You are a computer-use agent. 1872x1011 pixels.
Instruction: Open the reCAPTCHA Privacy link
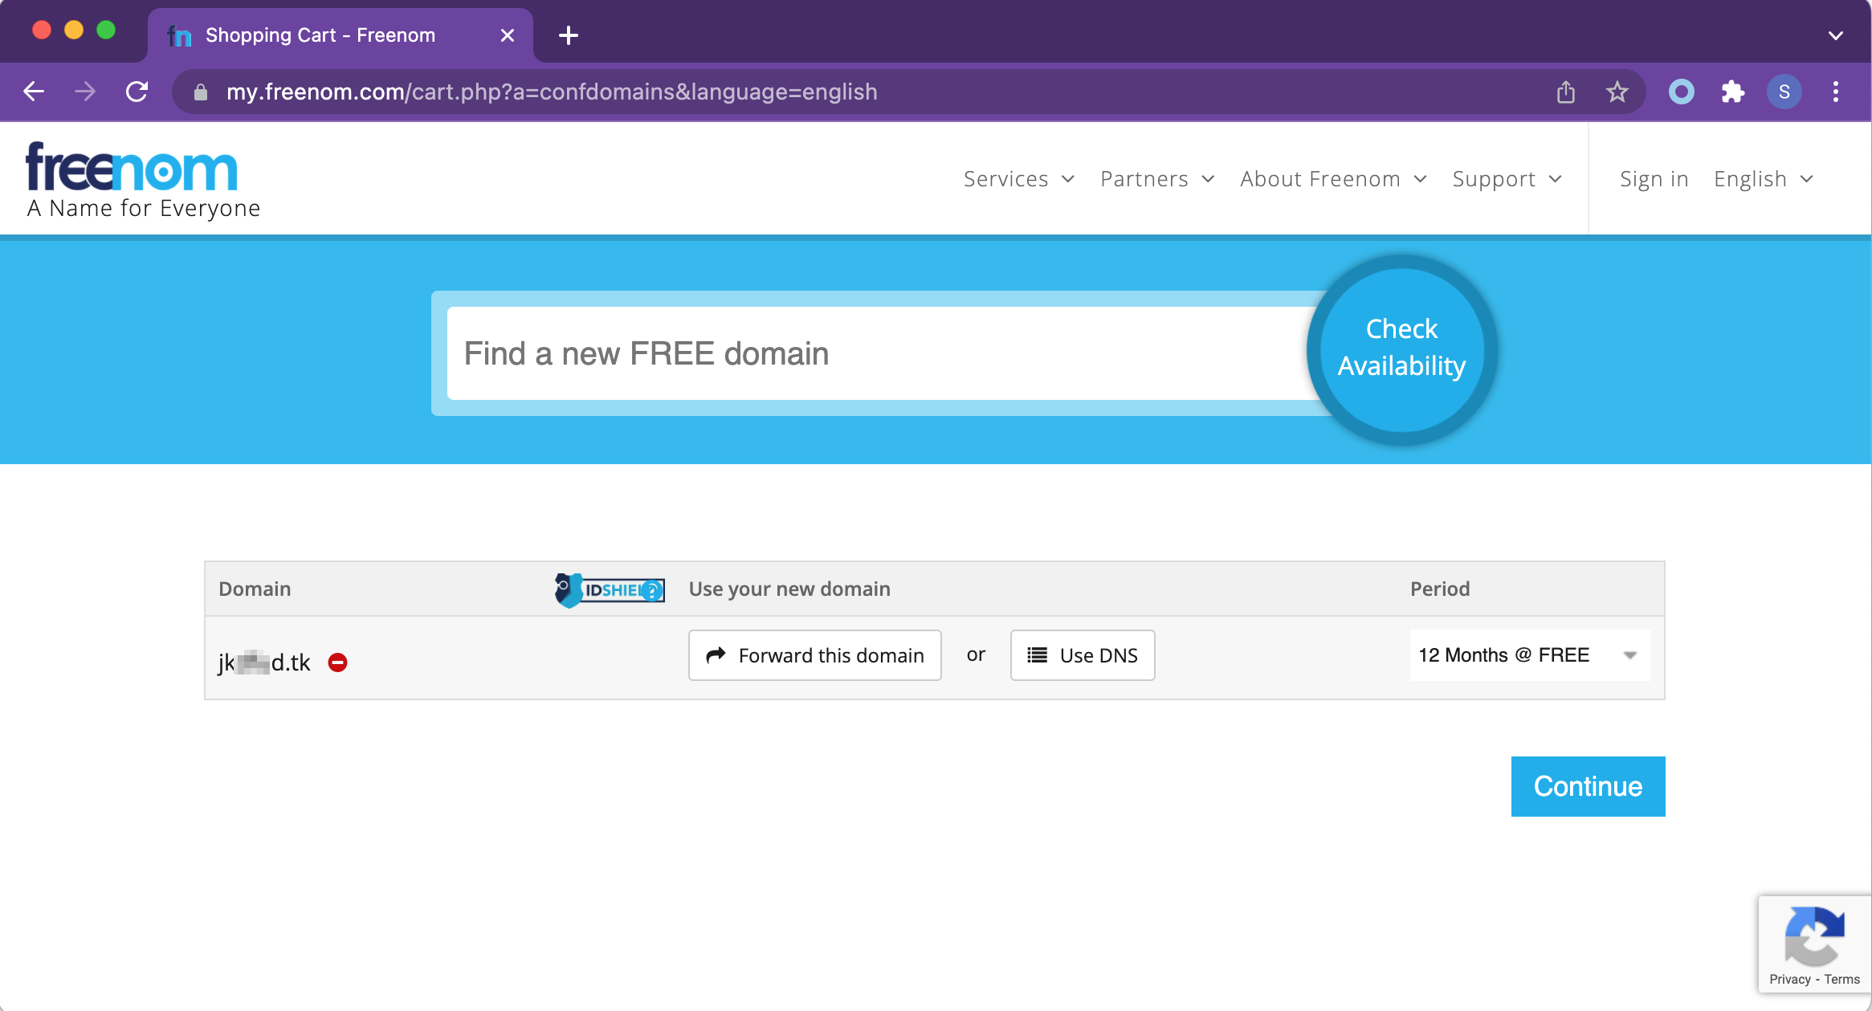click(x=1789, y=980)
